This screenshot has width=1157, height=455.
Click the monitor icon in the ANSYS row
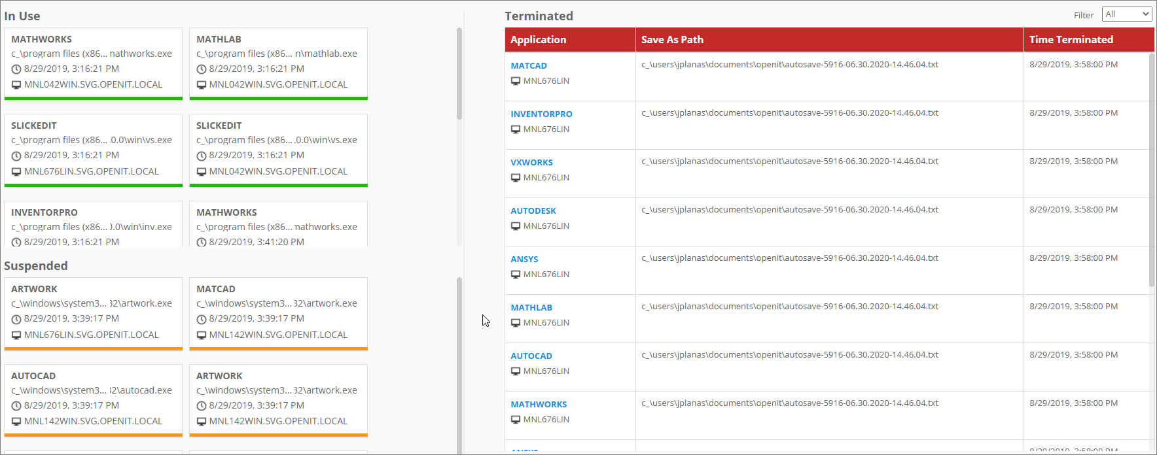[x=516, y=275]
